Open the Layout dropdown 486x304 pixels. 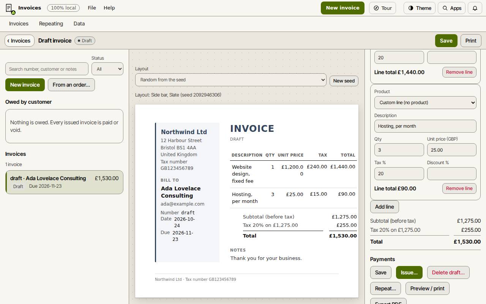click(x=231, y=80)
